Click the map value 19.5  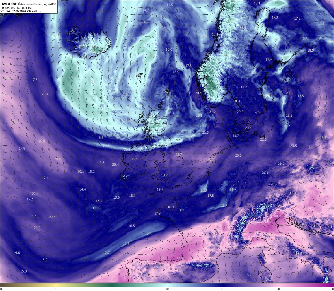[x=101, y=163]
